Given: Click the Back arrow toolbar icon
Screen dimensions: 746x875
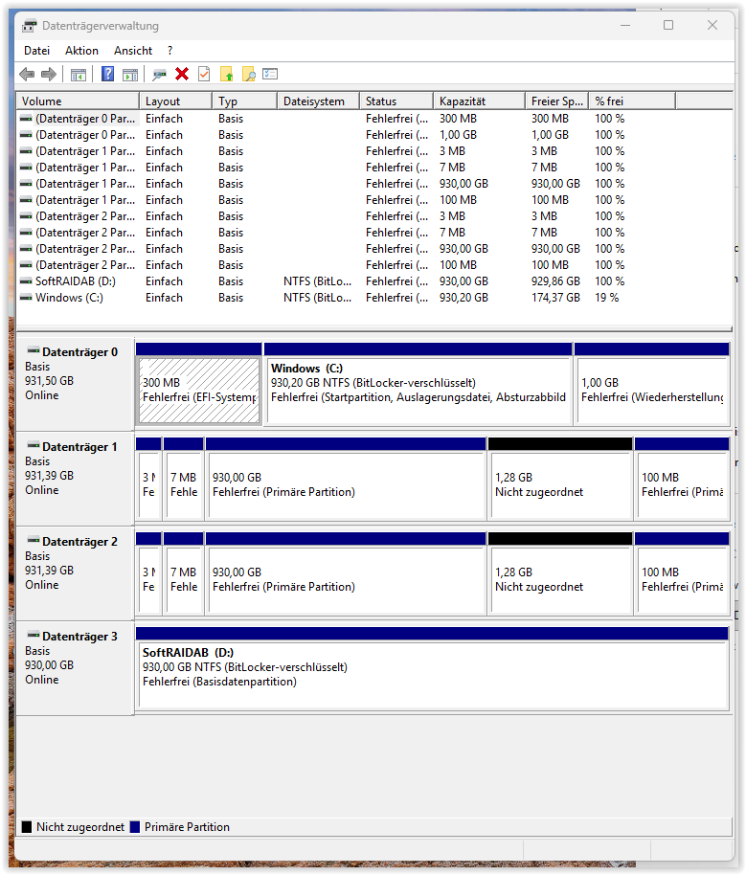Looking at the screenshot, I should click(x=27, y=74).
